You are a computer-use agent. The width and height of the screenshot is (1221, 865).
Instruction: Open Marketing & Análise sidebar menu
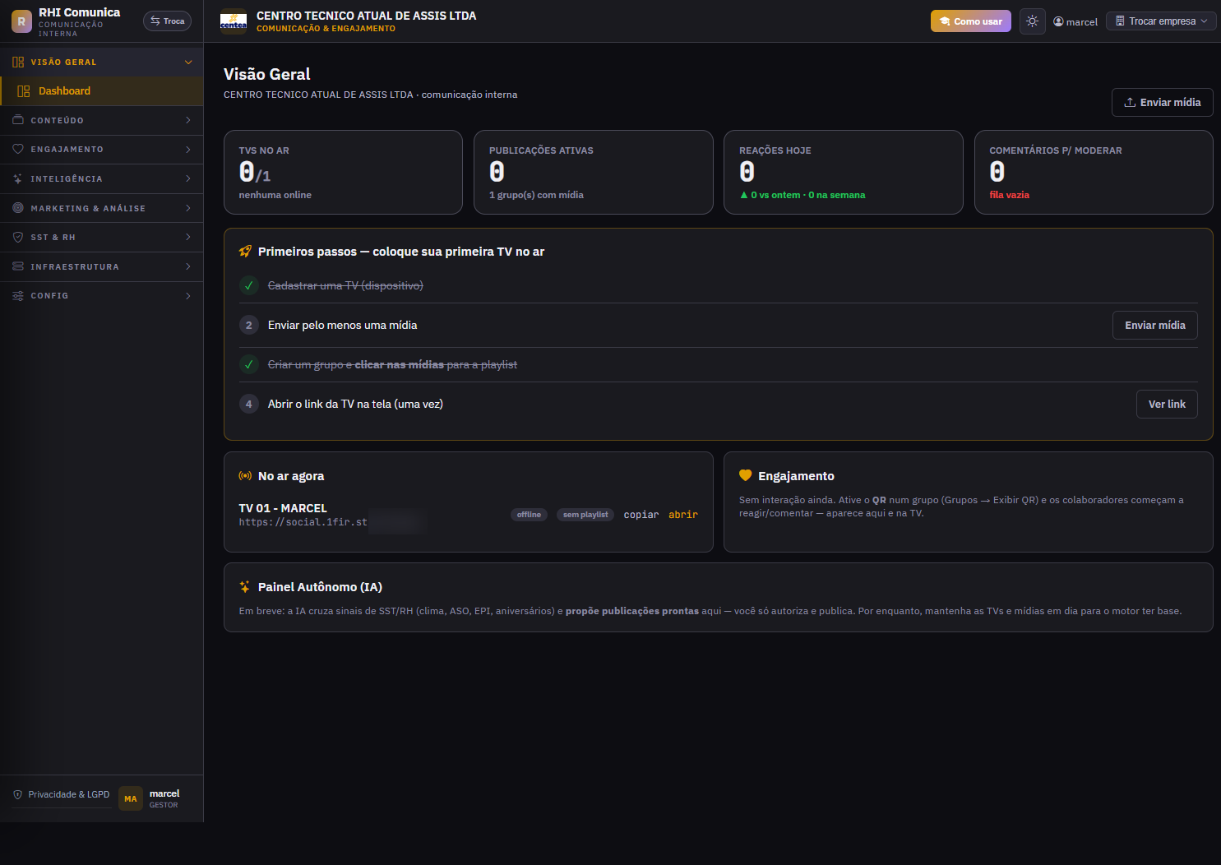[102, 208]
